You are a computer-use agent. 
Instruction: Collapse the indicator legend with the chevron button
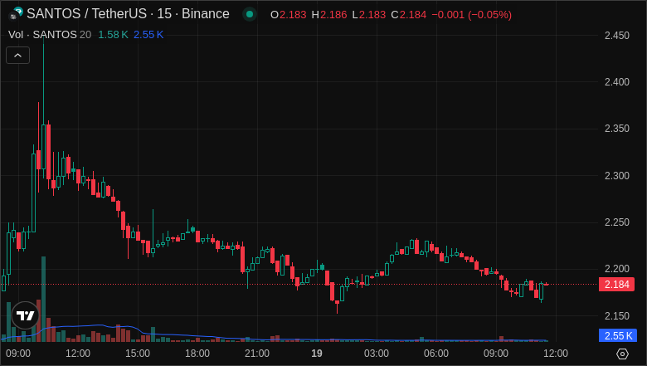click(x=17, y=56)
